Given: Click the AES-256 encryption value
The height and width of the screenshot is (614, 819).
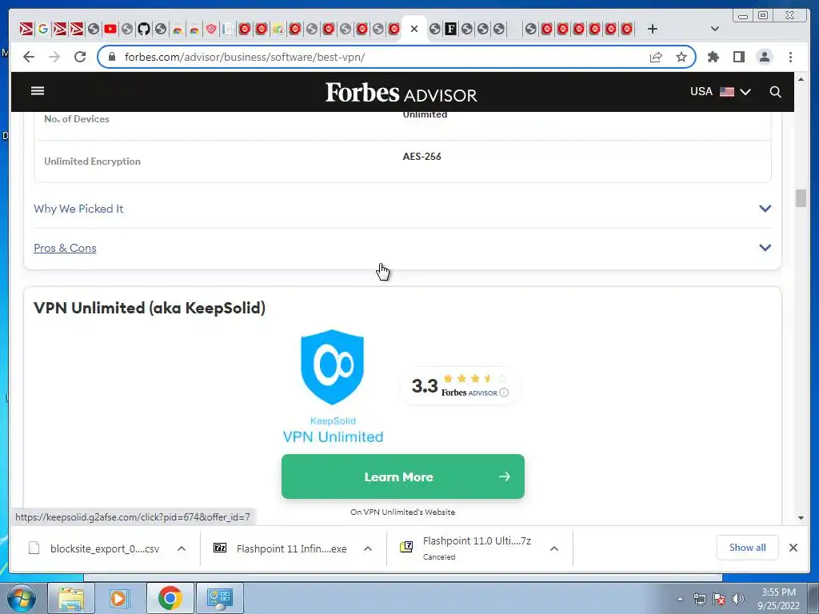Looking at the screenshot, I should (x=421, y=156).
